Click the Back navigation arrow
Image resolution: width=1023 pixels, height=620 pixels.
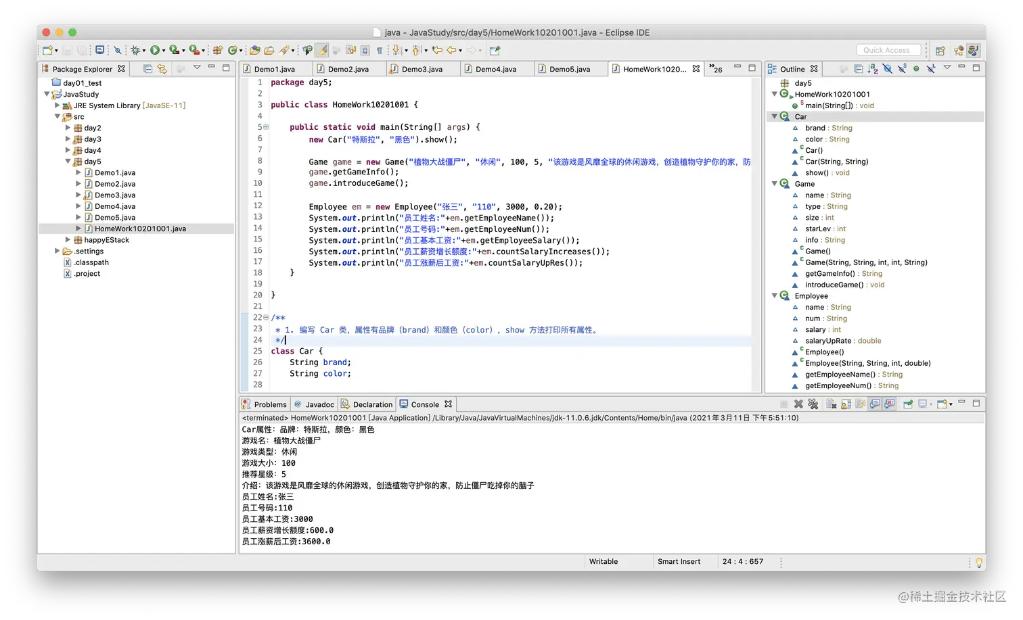point(451,50)
